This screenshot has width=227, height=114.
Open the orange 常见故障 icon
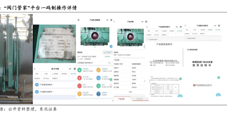click(x=79, y=94)
